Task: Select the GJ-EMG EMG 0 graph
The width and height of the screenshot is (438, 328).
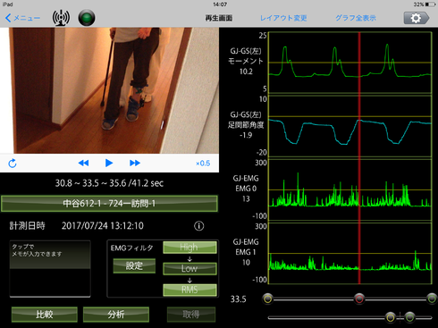Action: pos(350,190)
